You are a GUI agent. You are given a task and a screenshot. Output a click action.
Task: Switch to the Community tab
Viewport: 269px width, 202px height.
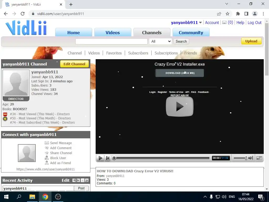[x=191, y=32]
